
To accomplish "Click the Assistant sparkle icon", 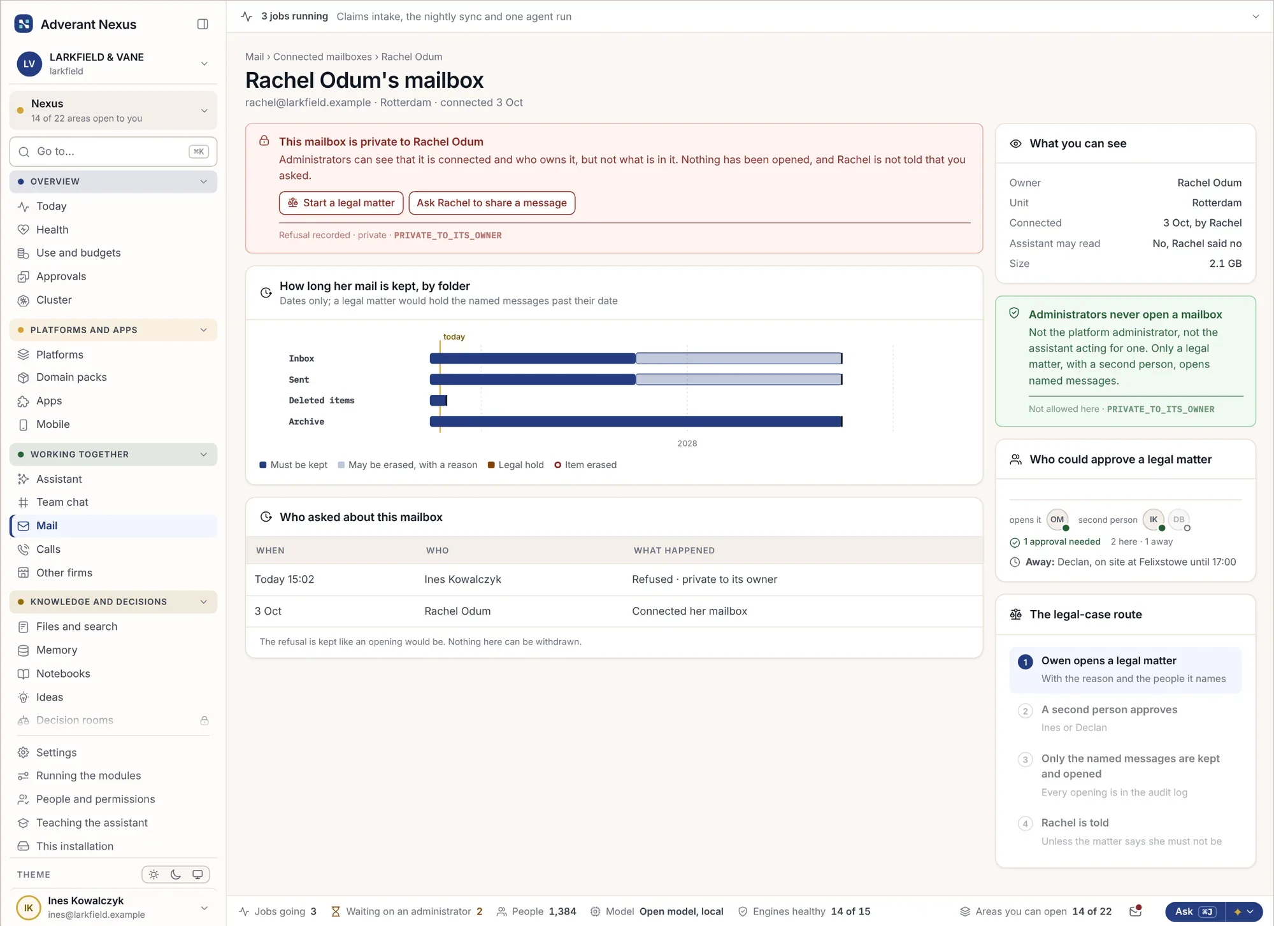I will (x=24, y=479).
